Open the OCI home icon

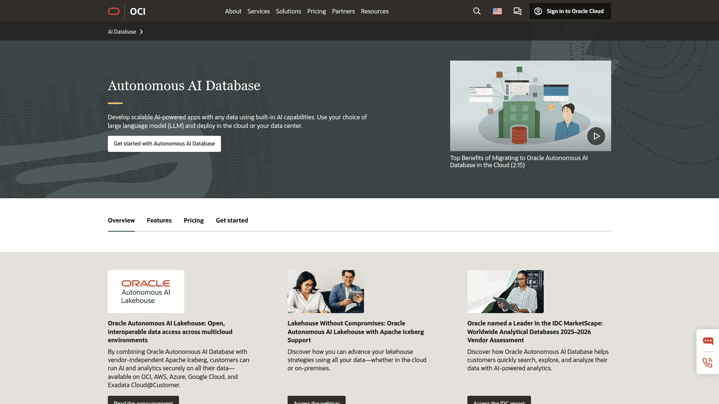point(137,11)
